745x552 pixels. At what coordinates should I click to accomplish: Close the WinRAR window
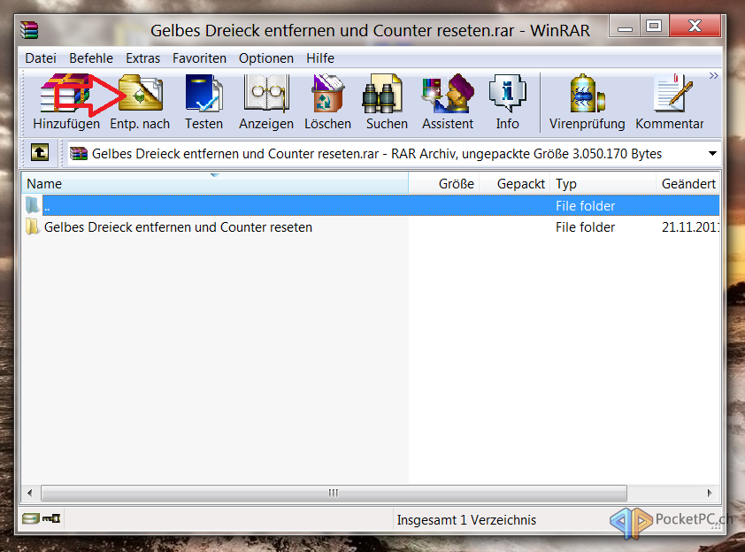[x=695, y=27]
